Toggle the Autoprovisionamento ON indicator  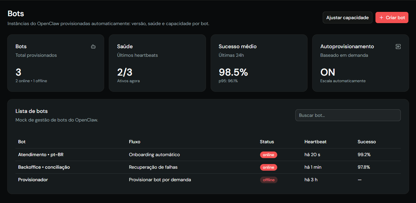pyautogui.click(x=328, y=72)
